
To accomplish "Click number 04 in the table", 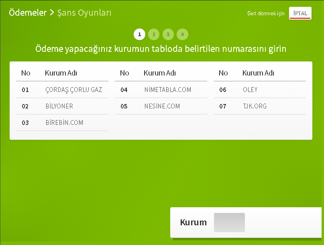I will (124, 90).
